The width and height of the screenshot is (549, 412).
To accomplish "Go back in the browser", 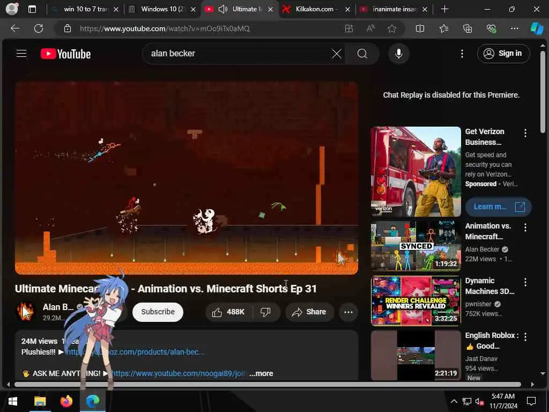I will click(x=15, y=28).
